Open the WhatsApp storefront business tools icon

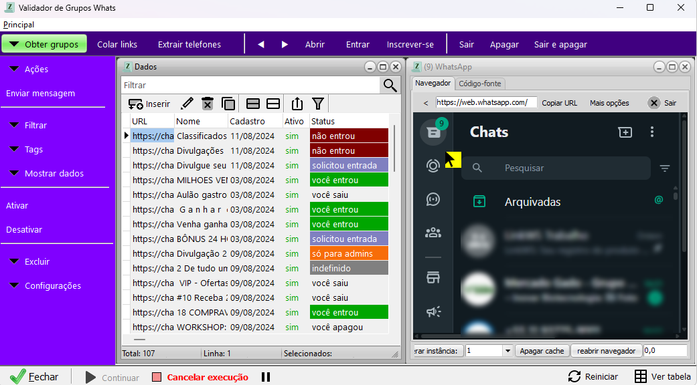pyautogui.click(x=433, y=277)
